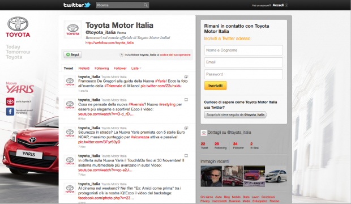Click 'Scopri chi viene seguito da @toyota_italia'
The image size is (351, 204).
click(236, 114)
